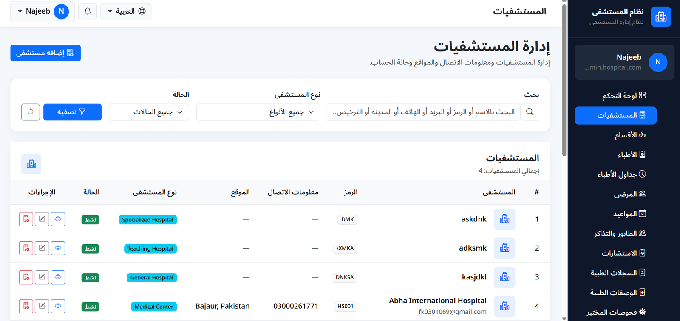Click the notifications bell icon
The height and width of the screenshot is (321, 680).
pos(88,11)
